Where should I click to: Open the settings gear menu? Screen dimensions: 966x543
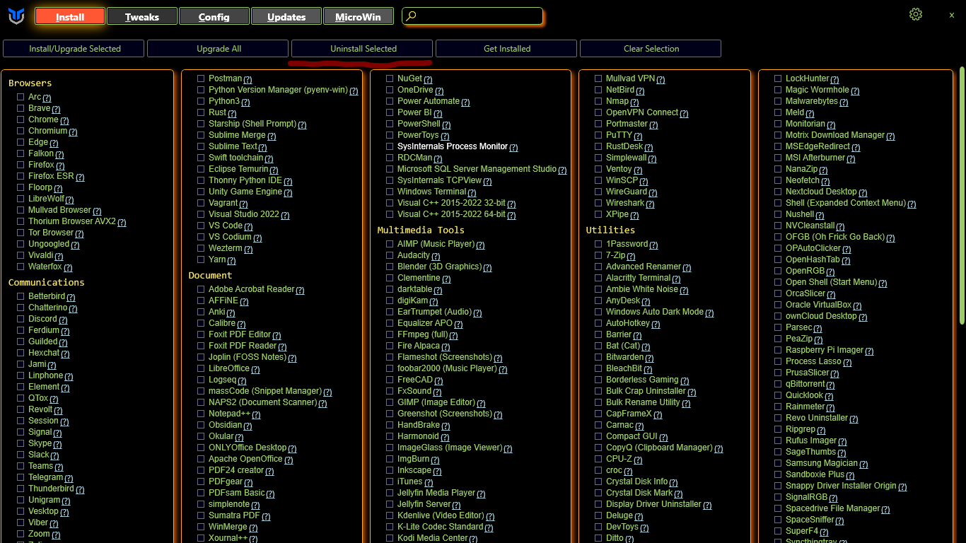tap(916, 15)
